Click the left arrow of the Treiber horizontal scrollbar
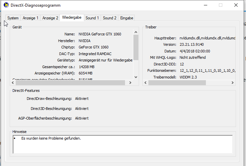246x166 pixels. click(145, 82)
